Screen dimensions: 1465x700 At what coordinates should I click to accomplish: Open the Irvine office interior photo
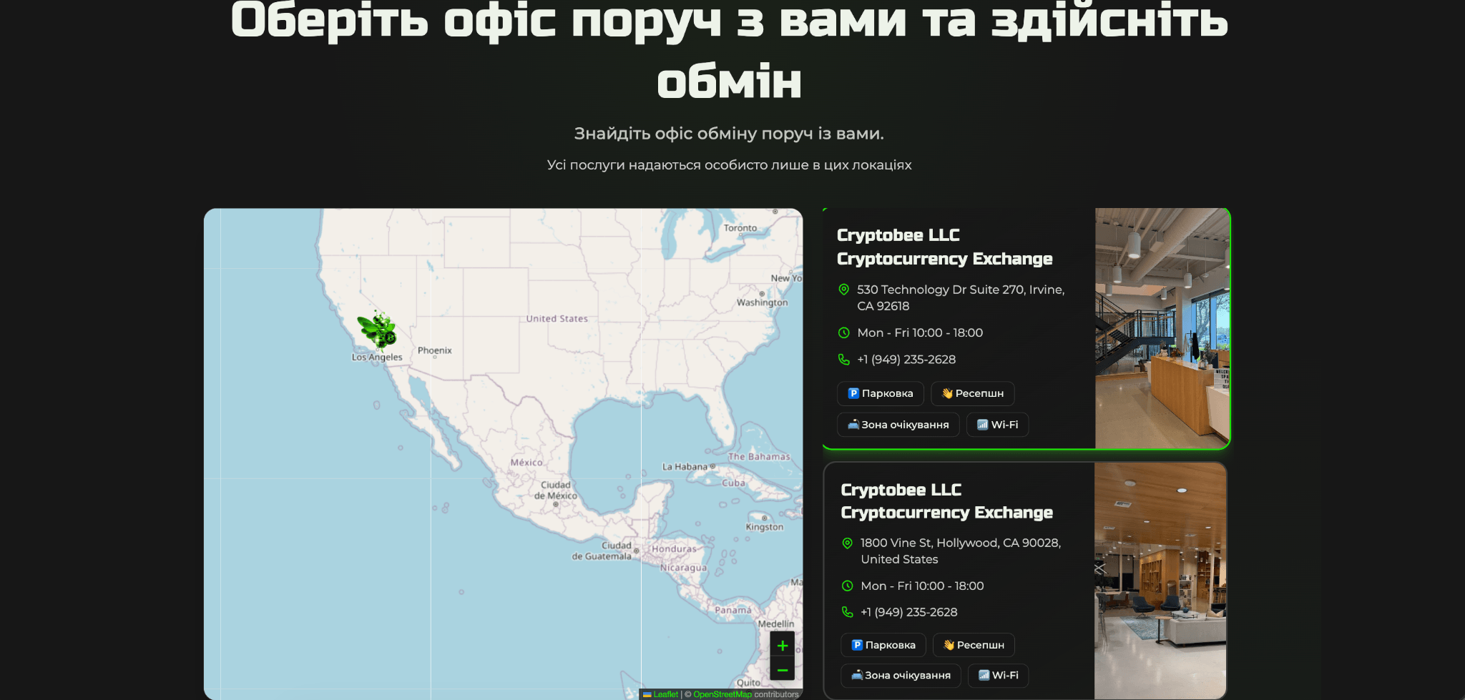point(1162,329)
